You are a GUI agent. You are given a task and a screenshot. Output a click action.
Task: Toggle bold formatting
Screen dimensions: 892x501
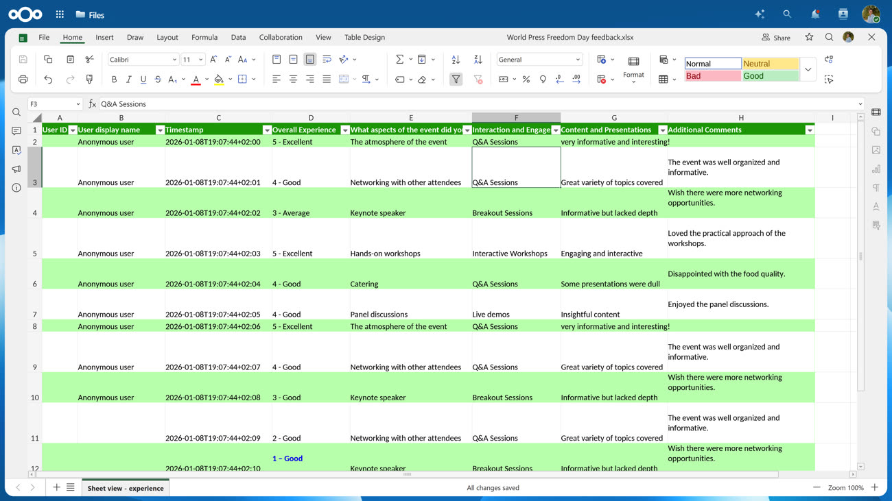114,80
